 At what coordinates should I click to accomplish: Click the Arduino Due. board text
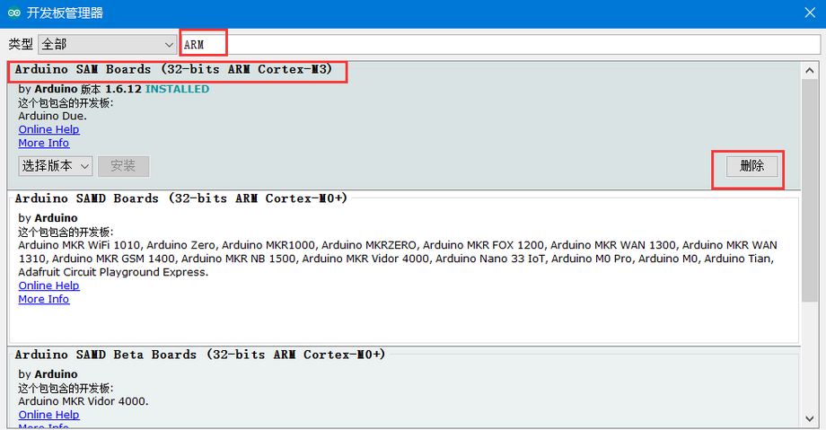pos(52,116)
